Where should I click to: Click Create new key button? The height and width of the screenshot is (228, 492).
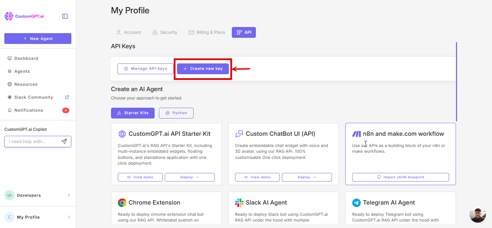click(203, 69)
